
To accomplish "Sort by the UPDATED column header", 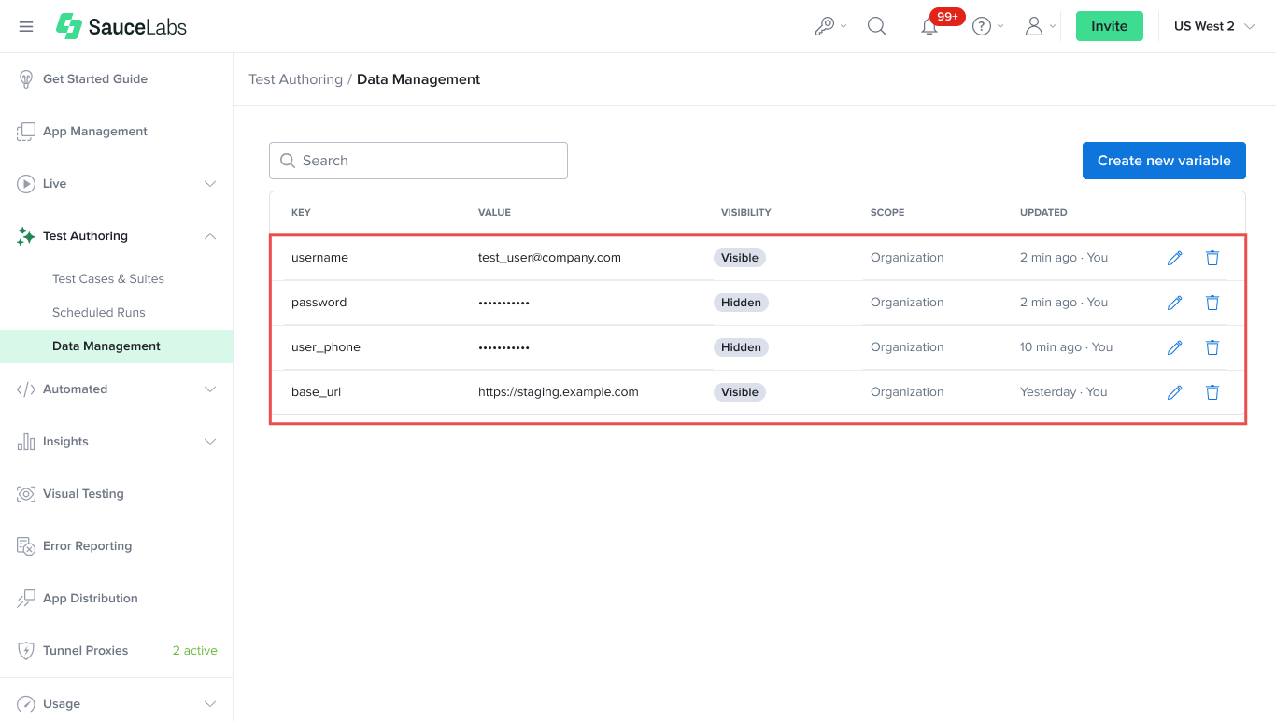I will 1043,213.
